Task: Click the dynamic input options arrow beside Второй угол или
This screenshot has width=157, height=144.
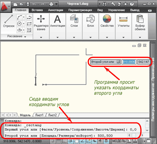Action: point(118,62)
